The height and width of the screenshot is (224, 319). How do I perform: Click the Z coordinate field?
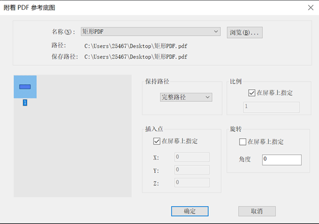tap(192, 183)
